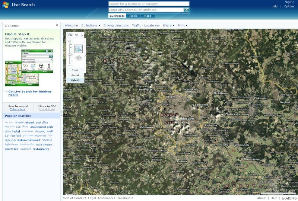Switch map to 3D mode
The image size is (298, 201).
[76, 35]
